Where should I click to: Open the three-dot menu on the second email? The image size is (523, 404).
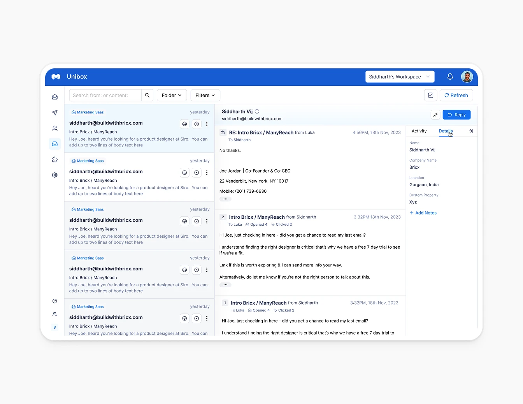coord(207,172)
